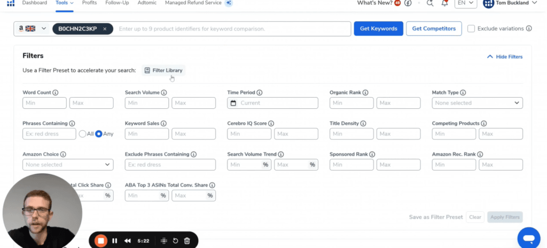Stop the screen recording
Image resolution: width=547 pixels, height=248 pixels.
[101, 241]
